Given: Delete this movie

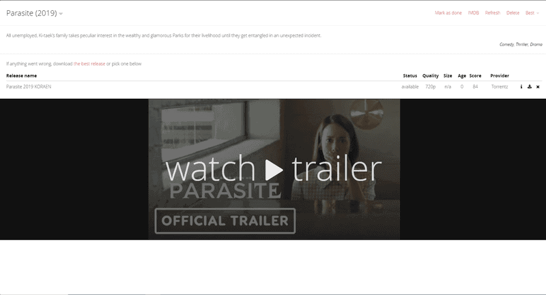Looking at the screenshot, I should pos(513,13).
